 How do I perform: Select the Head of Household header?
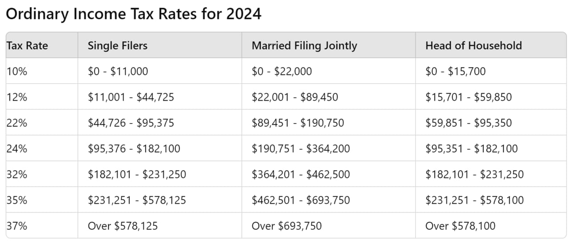point(491,45)
